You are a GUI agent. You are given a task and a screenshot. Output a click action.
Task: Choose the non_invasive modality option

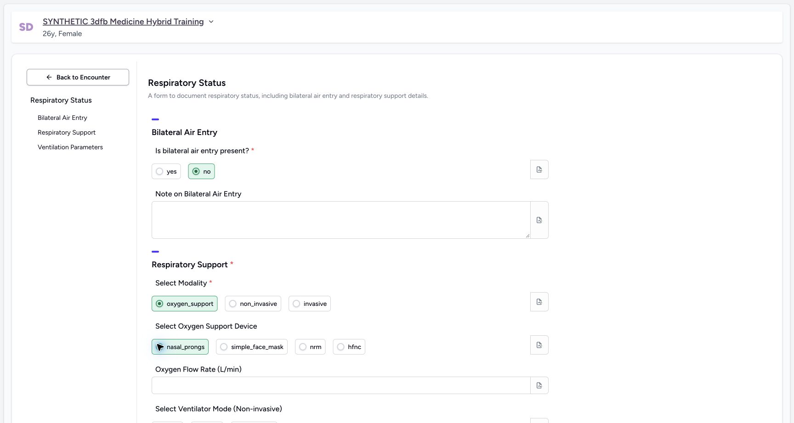(x=253, y=304)
